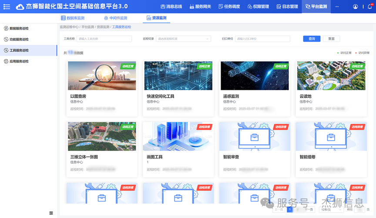Focus the 前往 page jump input
The width and height of the screenshot is (376, 218).
point(359,209)
